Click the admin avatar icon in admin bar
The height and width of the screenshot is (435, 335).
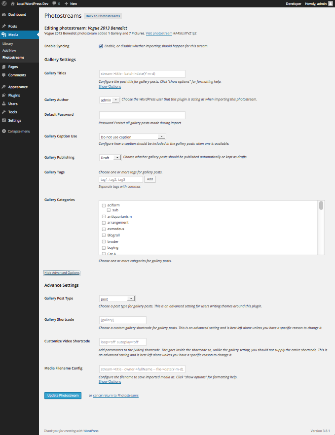point(331,3)
